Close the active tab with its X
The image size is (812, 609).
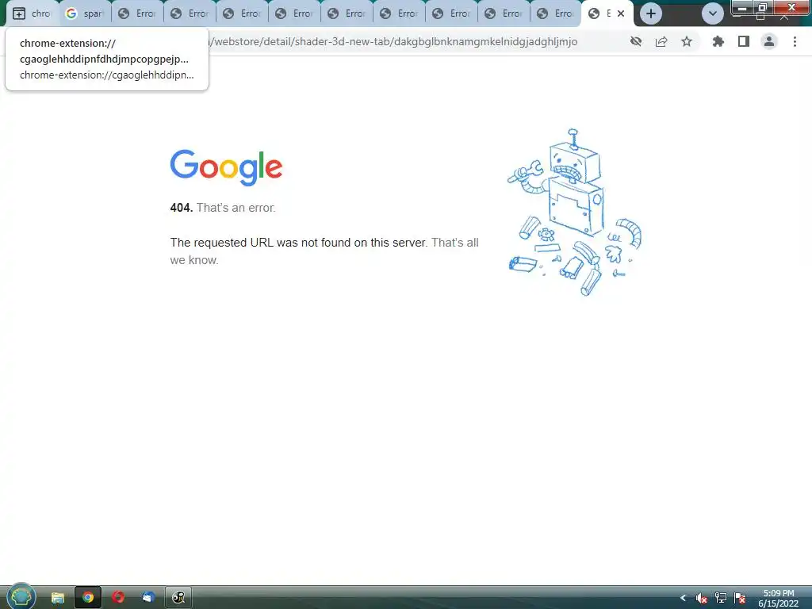pos(621,13)
